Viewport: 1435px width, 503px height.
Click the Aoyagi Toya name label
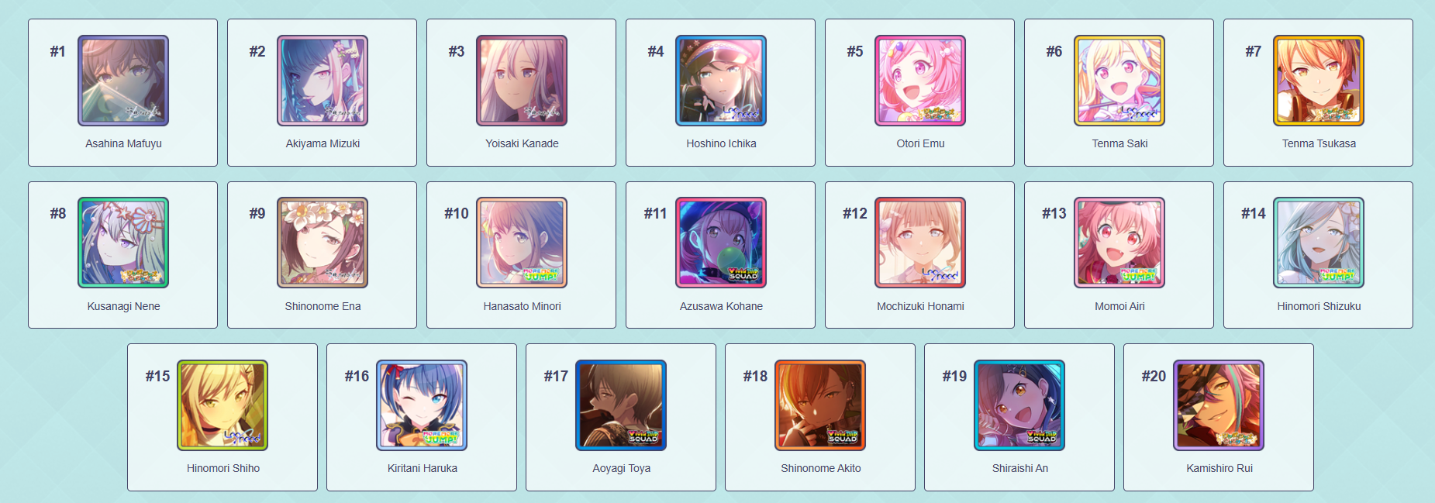(x=621, y=468)
